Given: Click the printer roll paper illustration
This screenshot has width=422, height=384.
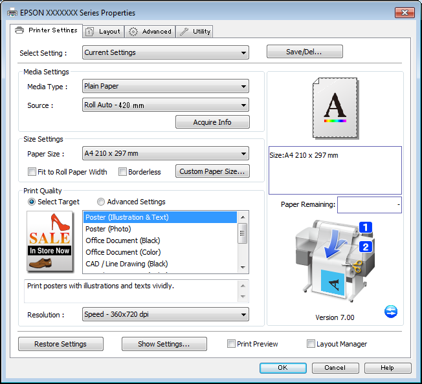Looking at the screenshot, I should (x=335, y=261).
